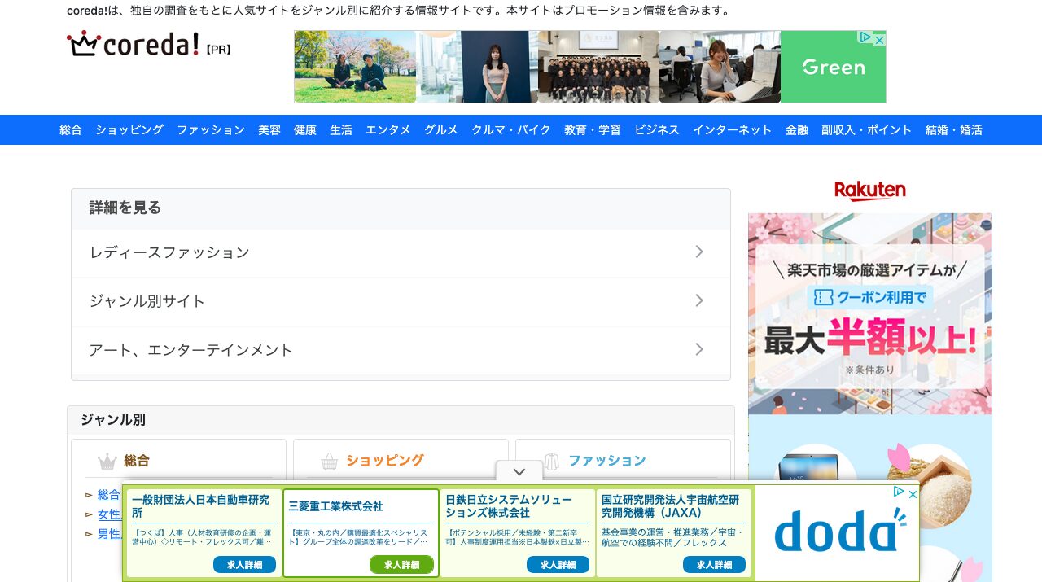Expand the レディースファッション row

click(x=698, y=252)
